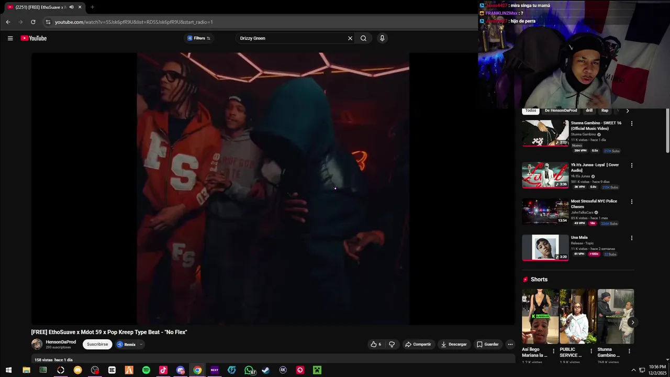
Task: Click the video player area
Action: coord(273,188)
